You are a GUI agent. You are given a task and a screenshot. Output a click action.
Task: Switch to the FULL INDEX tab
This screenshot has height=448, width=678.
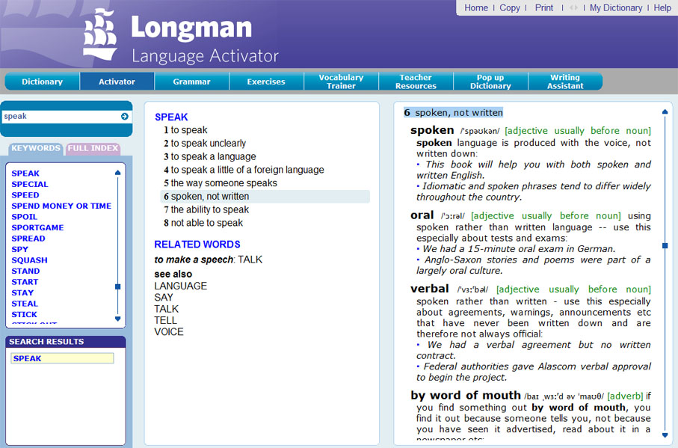point(93,149)
